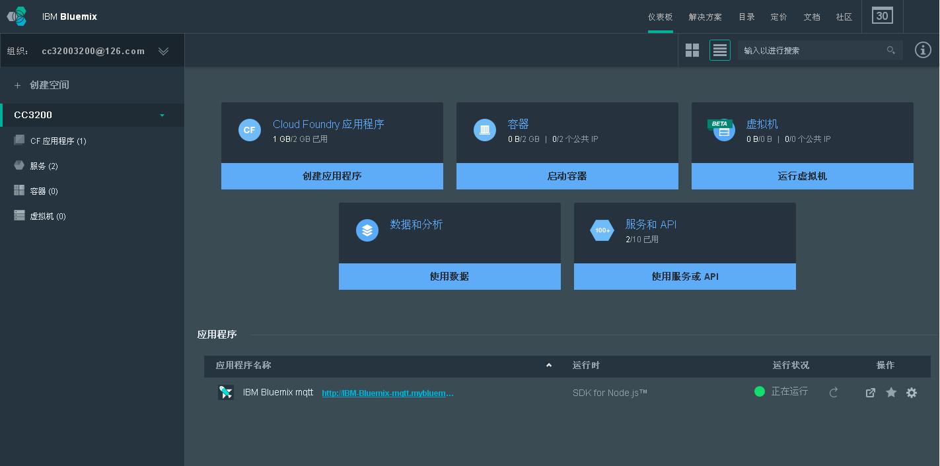Click the 操作 column header
Viewport: 940px width, 466px height.
pos(885,365)
